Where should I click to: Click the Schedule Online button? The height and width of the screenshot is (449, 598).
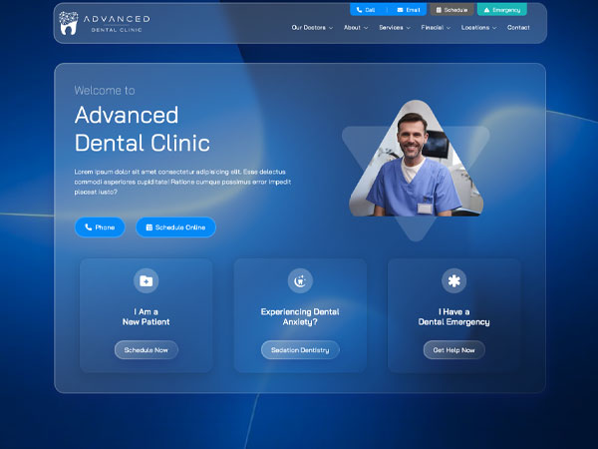pyautogui.click(x=175, y=227)
